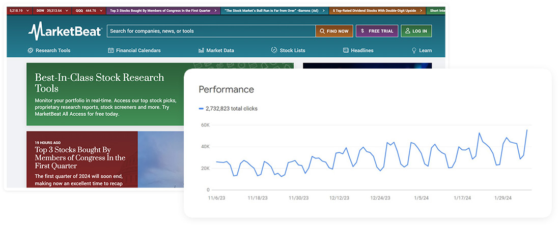Image resolution: width=560 pixels, height=231 pixels.
Task: Click the dark ad image under Learn
Action: point(367,66)
